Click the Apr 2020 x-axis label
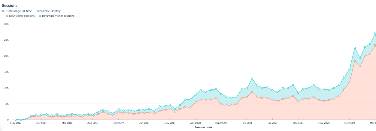Image resolution: width=376 pixels, height=131 pixels. (196, 123)
